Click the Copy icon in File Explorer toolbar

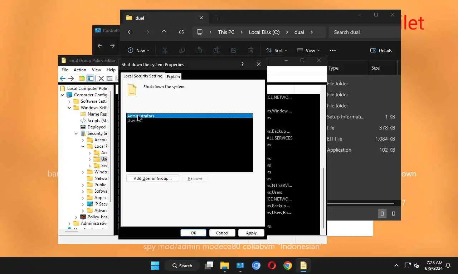pos(182,50)
